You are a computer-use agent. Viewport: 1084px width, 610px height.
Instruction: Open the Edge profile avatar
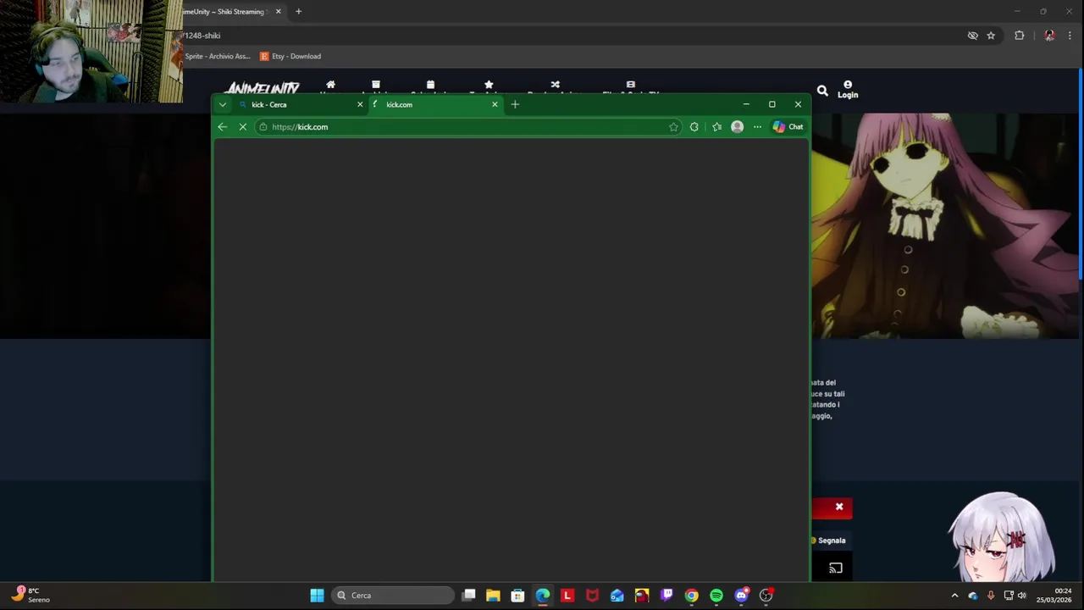pos(737,127)
